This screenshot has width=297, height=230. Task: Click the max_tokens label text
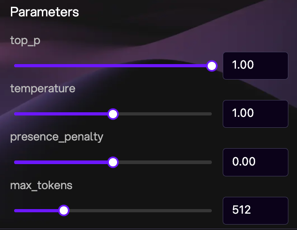pyautogui.click(x=41, y=185)
